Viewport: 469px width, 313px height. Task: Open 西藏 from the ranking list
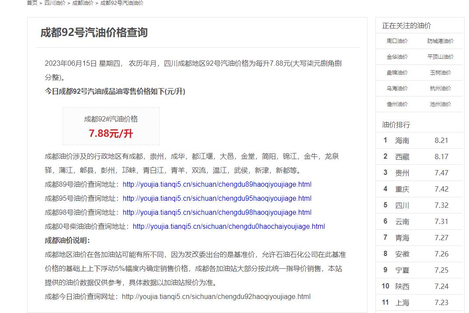402,157
